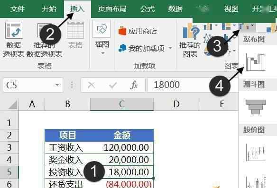Screen dimensions: 277x188
Task: Switch to the Home (开始) tab
Action: point(49,9)
